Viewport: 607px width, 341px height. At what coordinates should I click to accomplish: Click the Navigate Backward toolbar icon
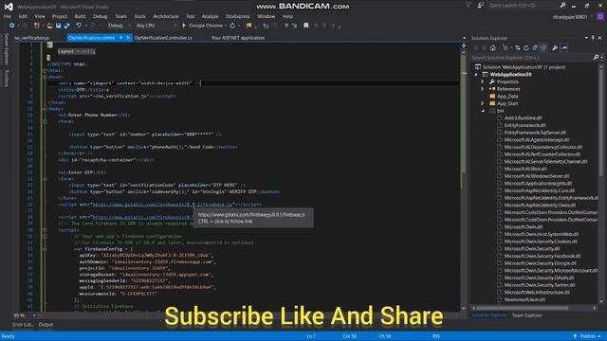11,26
